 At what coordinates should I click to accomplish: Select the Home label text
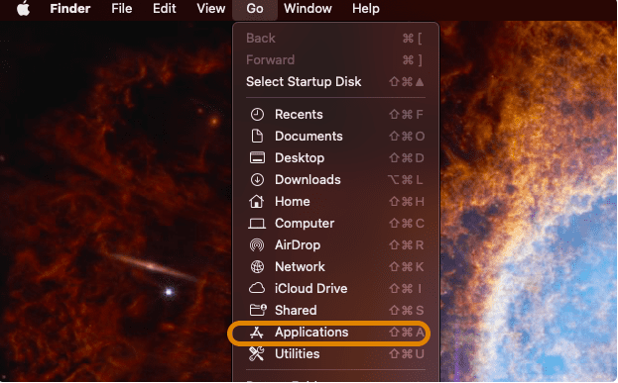click(293, 201)
